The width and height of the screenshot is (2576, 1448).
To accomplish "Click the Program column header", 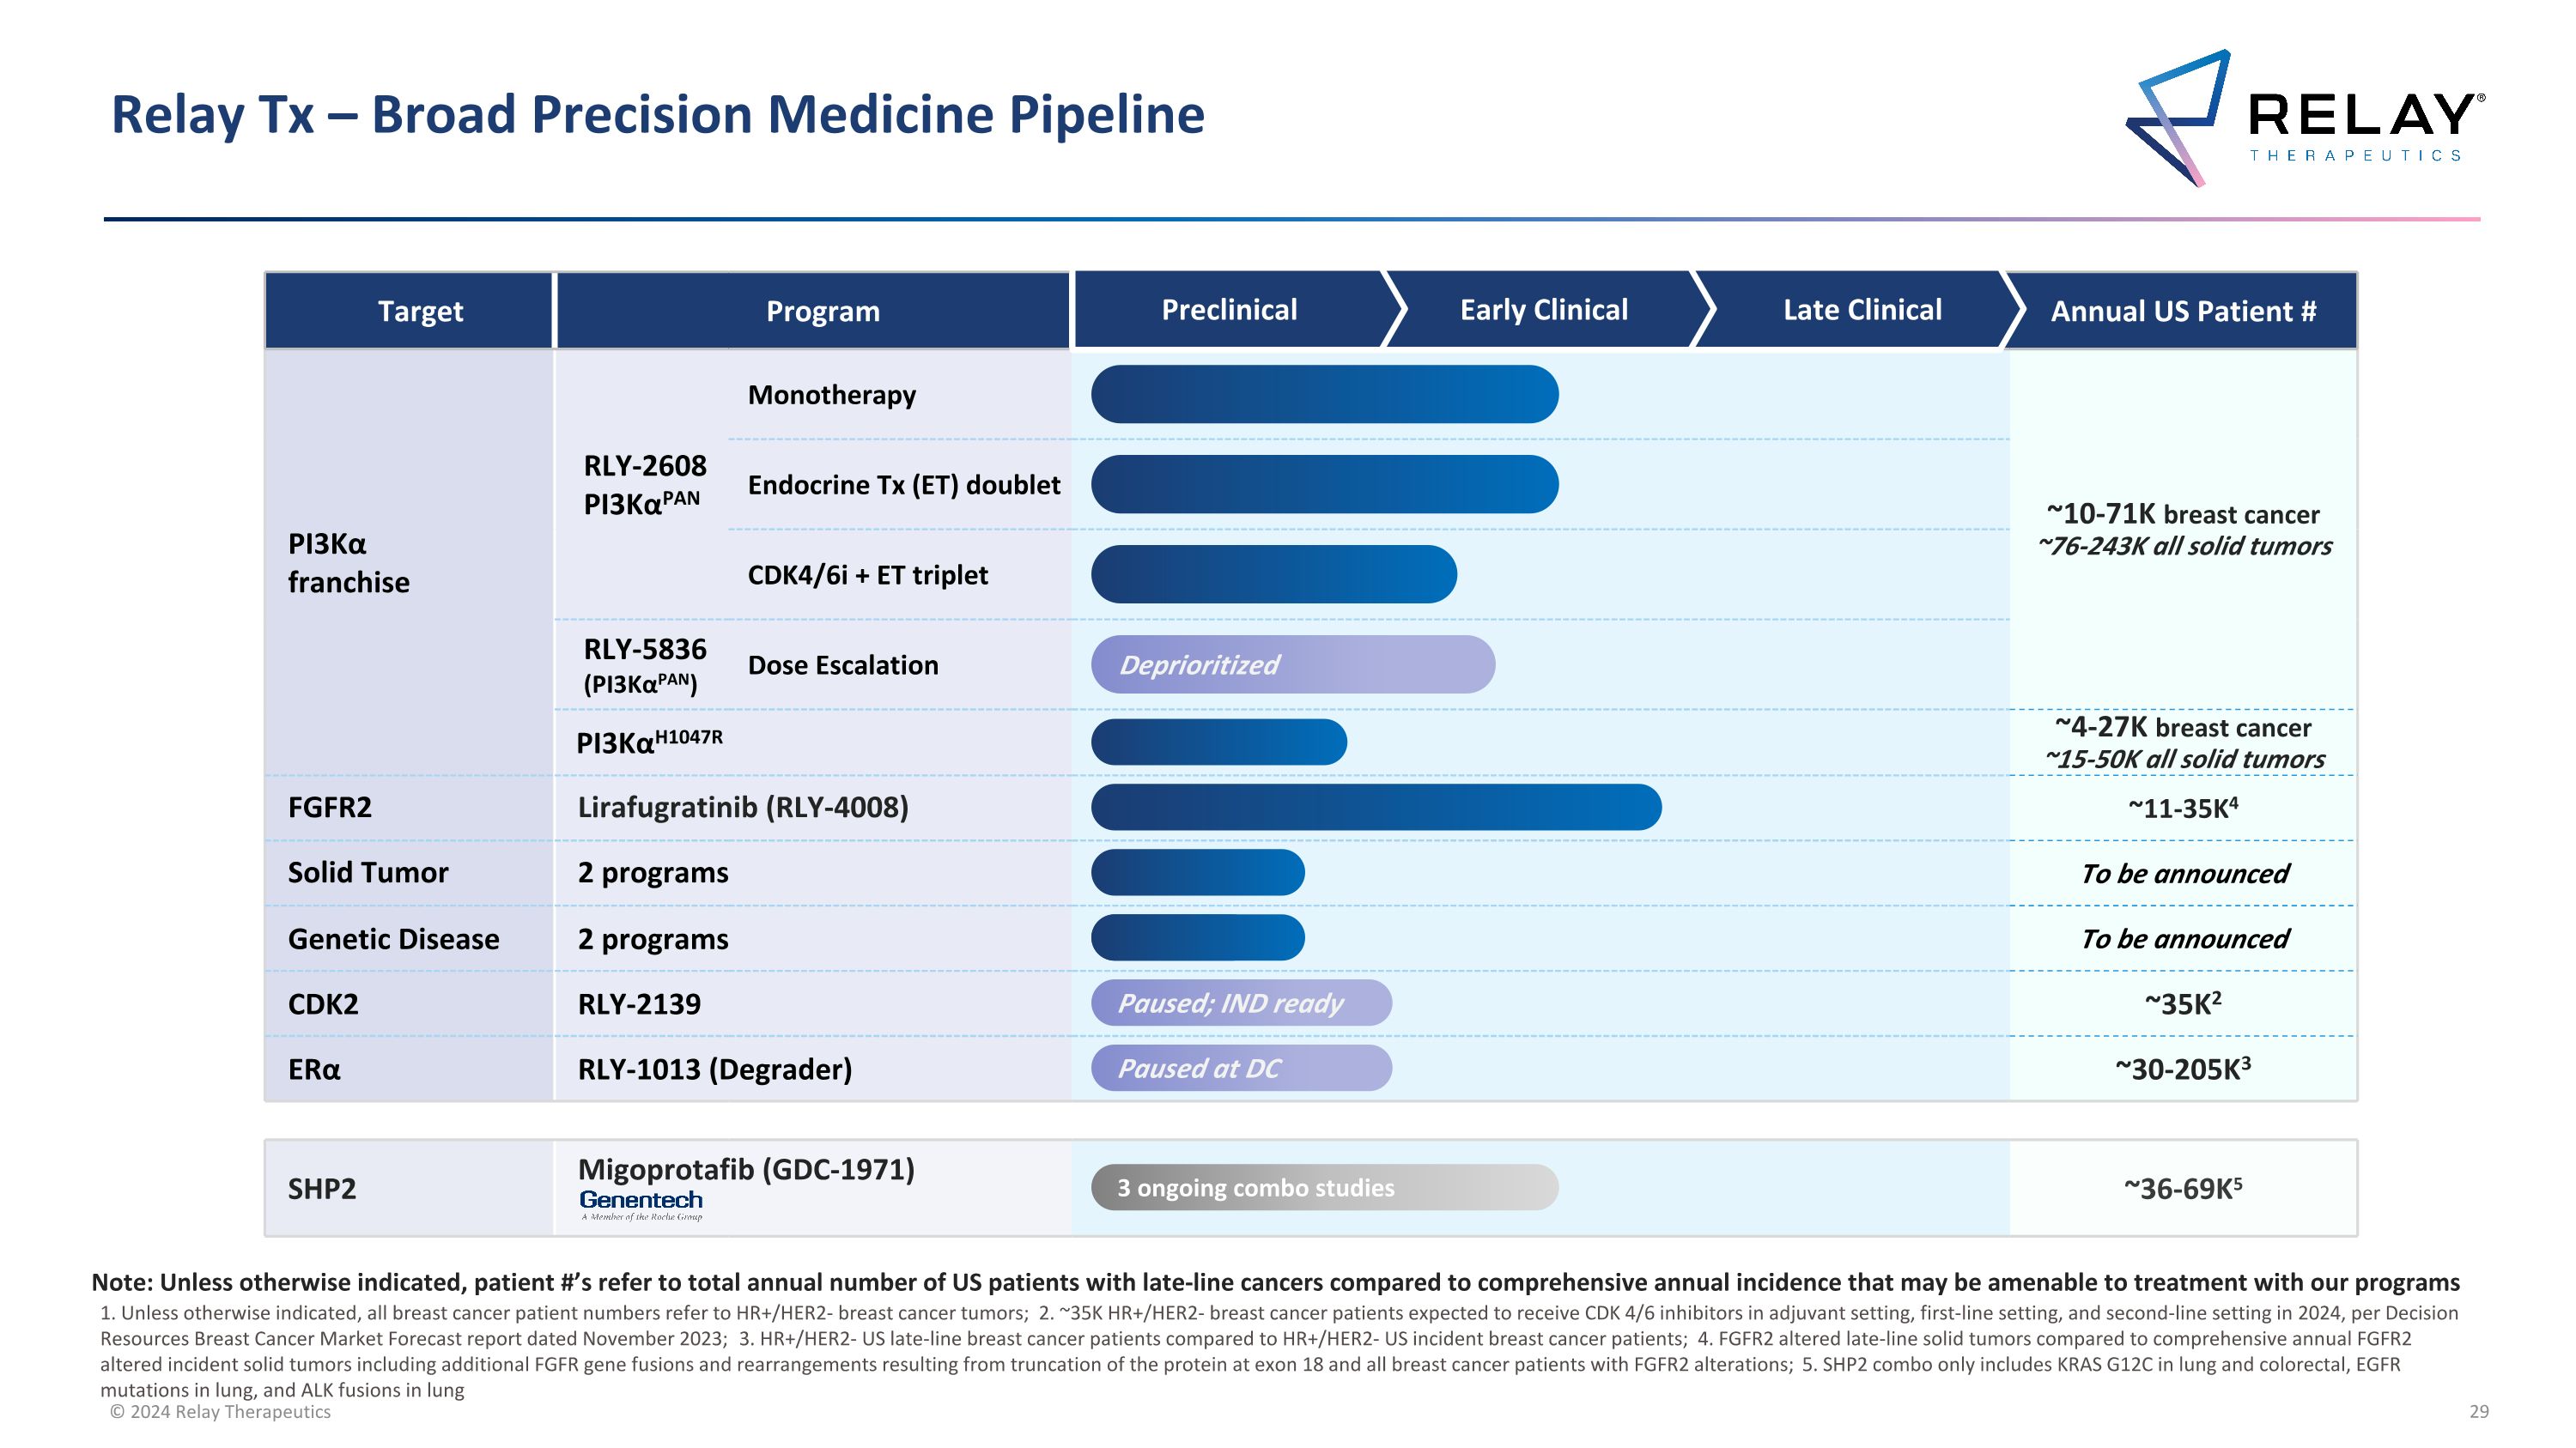I will (822, 312).
